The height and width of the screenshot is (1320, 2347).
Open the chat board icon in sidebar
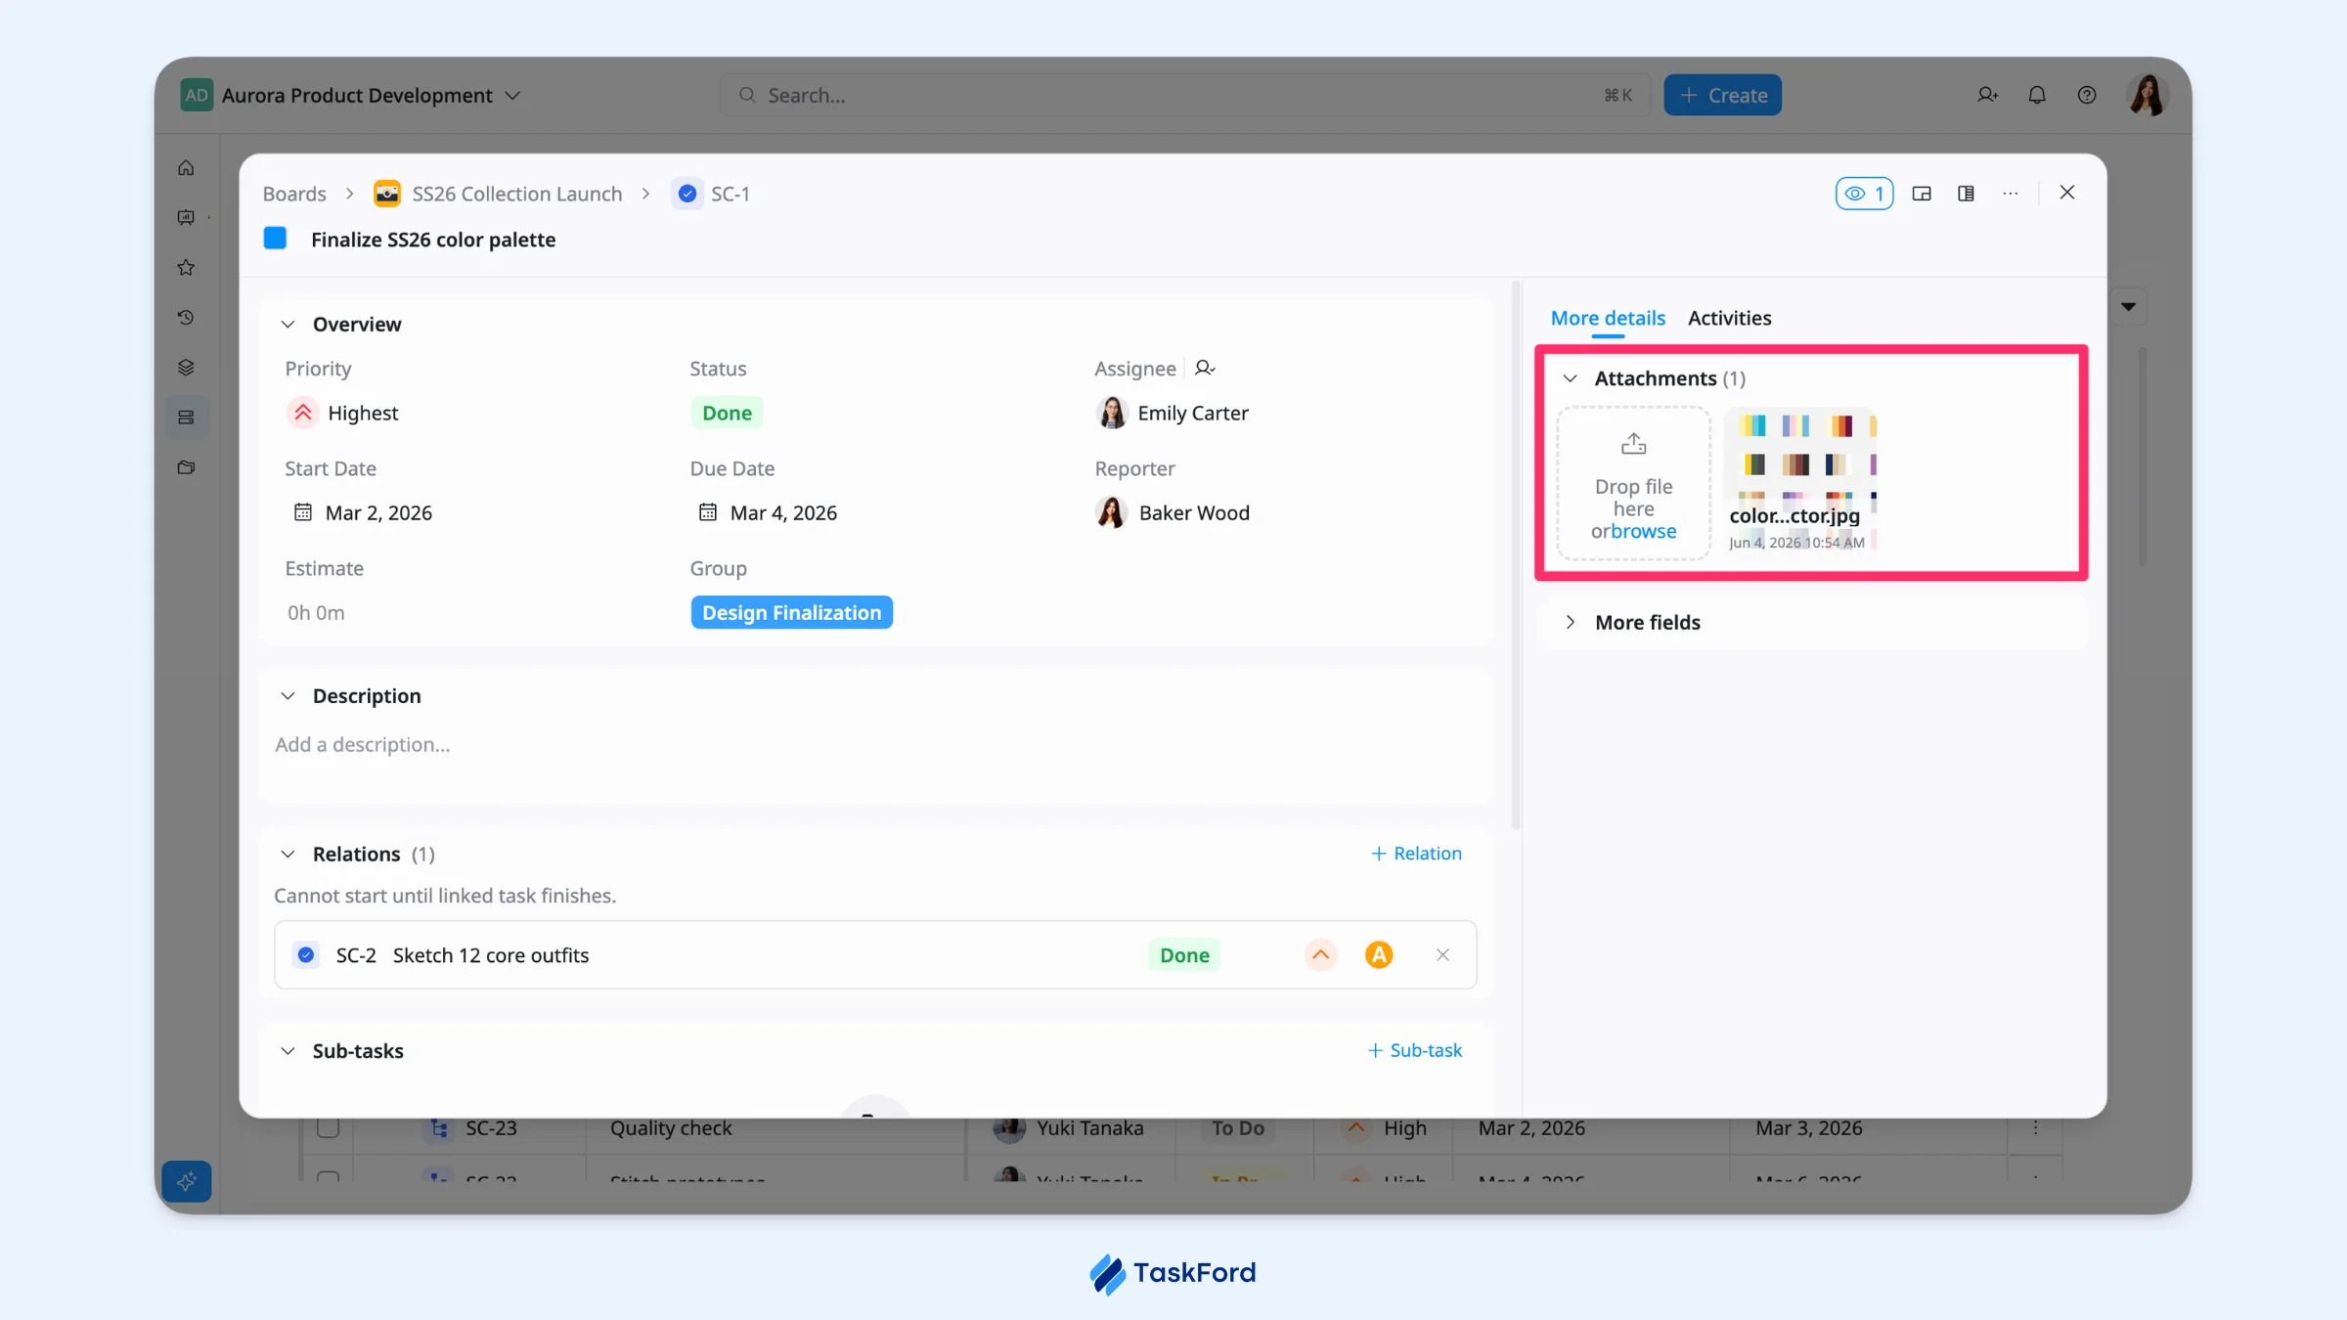pos(186,218)
